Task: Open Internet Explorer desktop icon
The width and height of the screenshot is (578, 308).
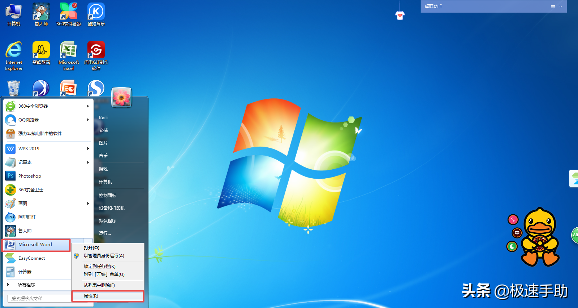Action: tap(14, 56)
